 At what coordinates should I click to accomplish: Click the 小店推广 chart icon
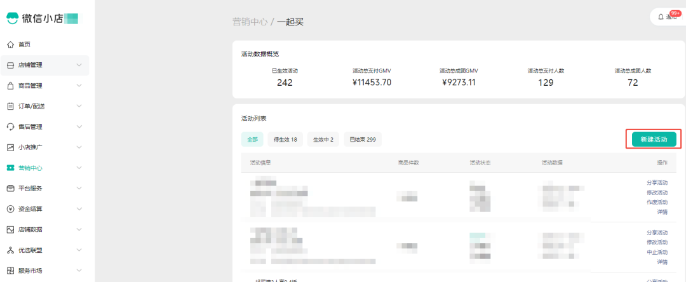tap(11, 147)
